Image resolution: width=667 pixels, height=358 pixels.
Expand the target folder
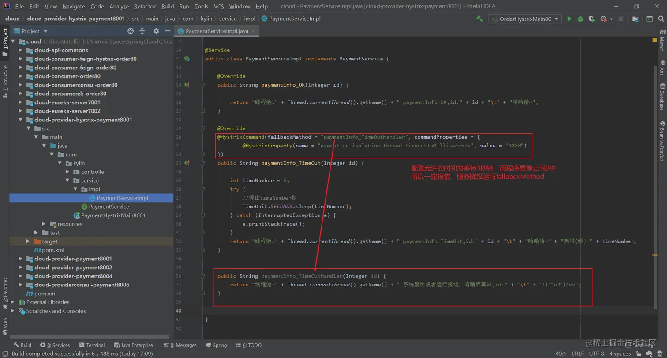[28, 241]
